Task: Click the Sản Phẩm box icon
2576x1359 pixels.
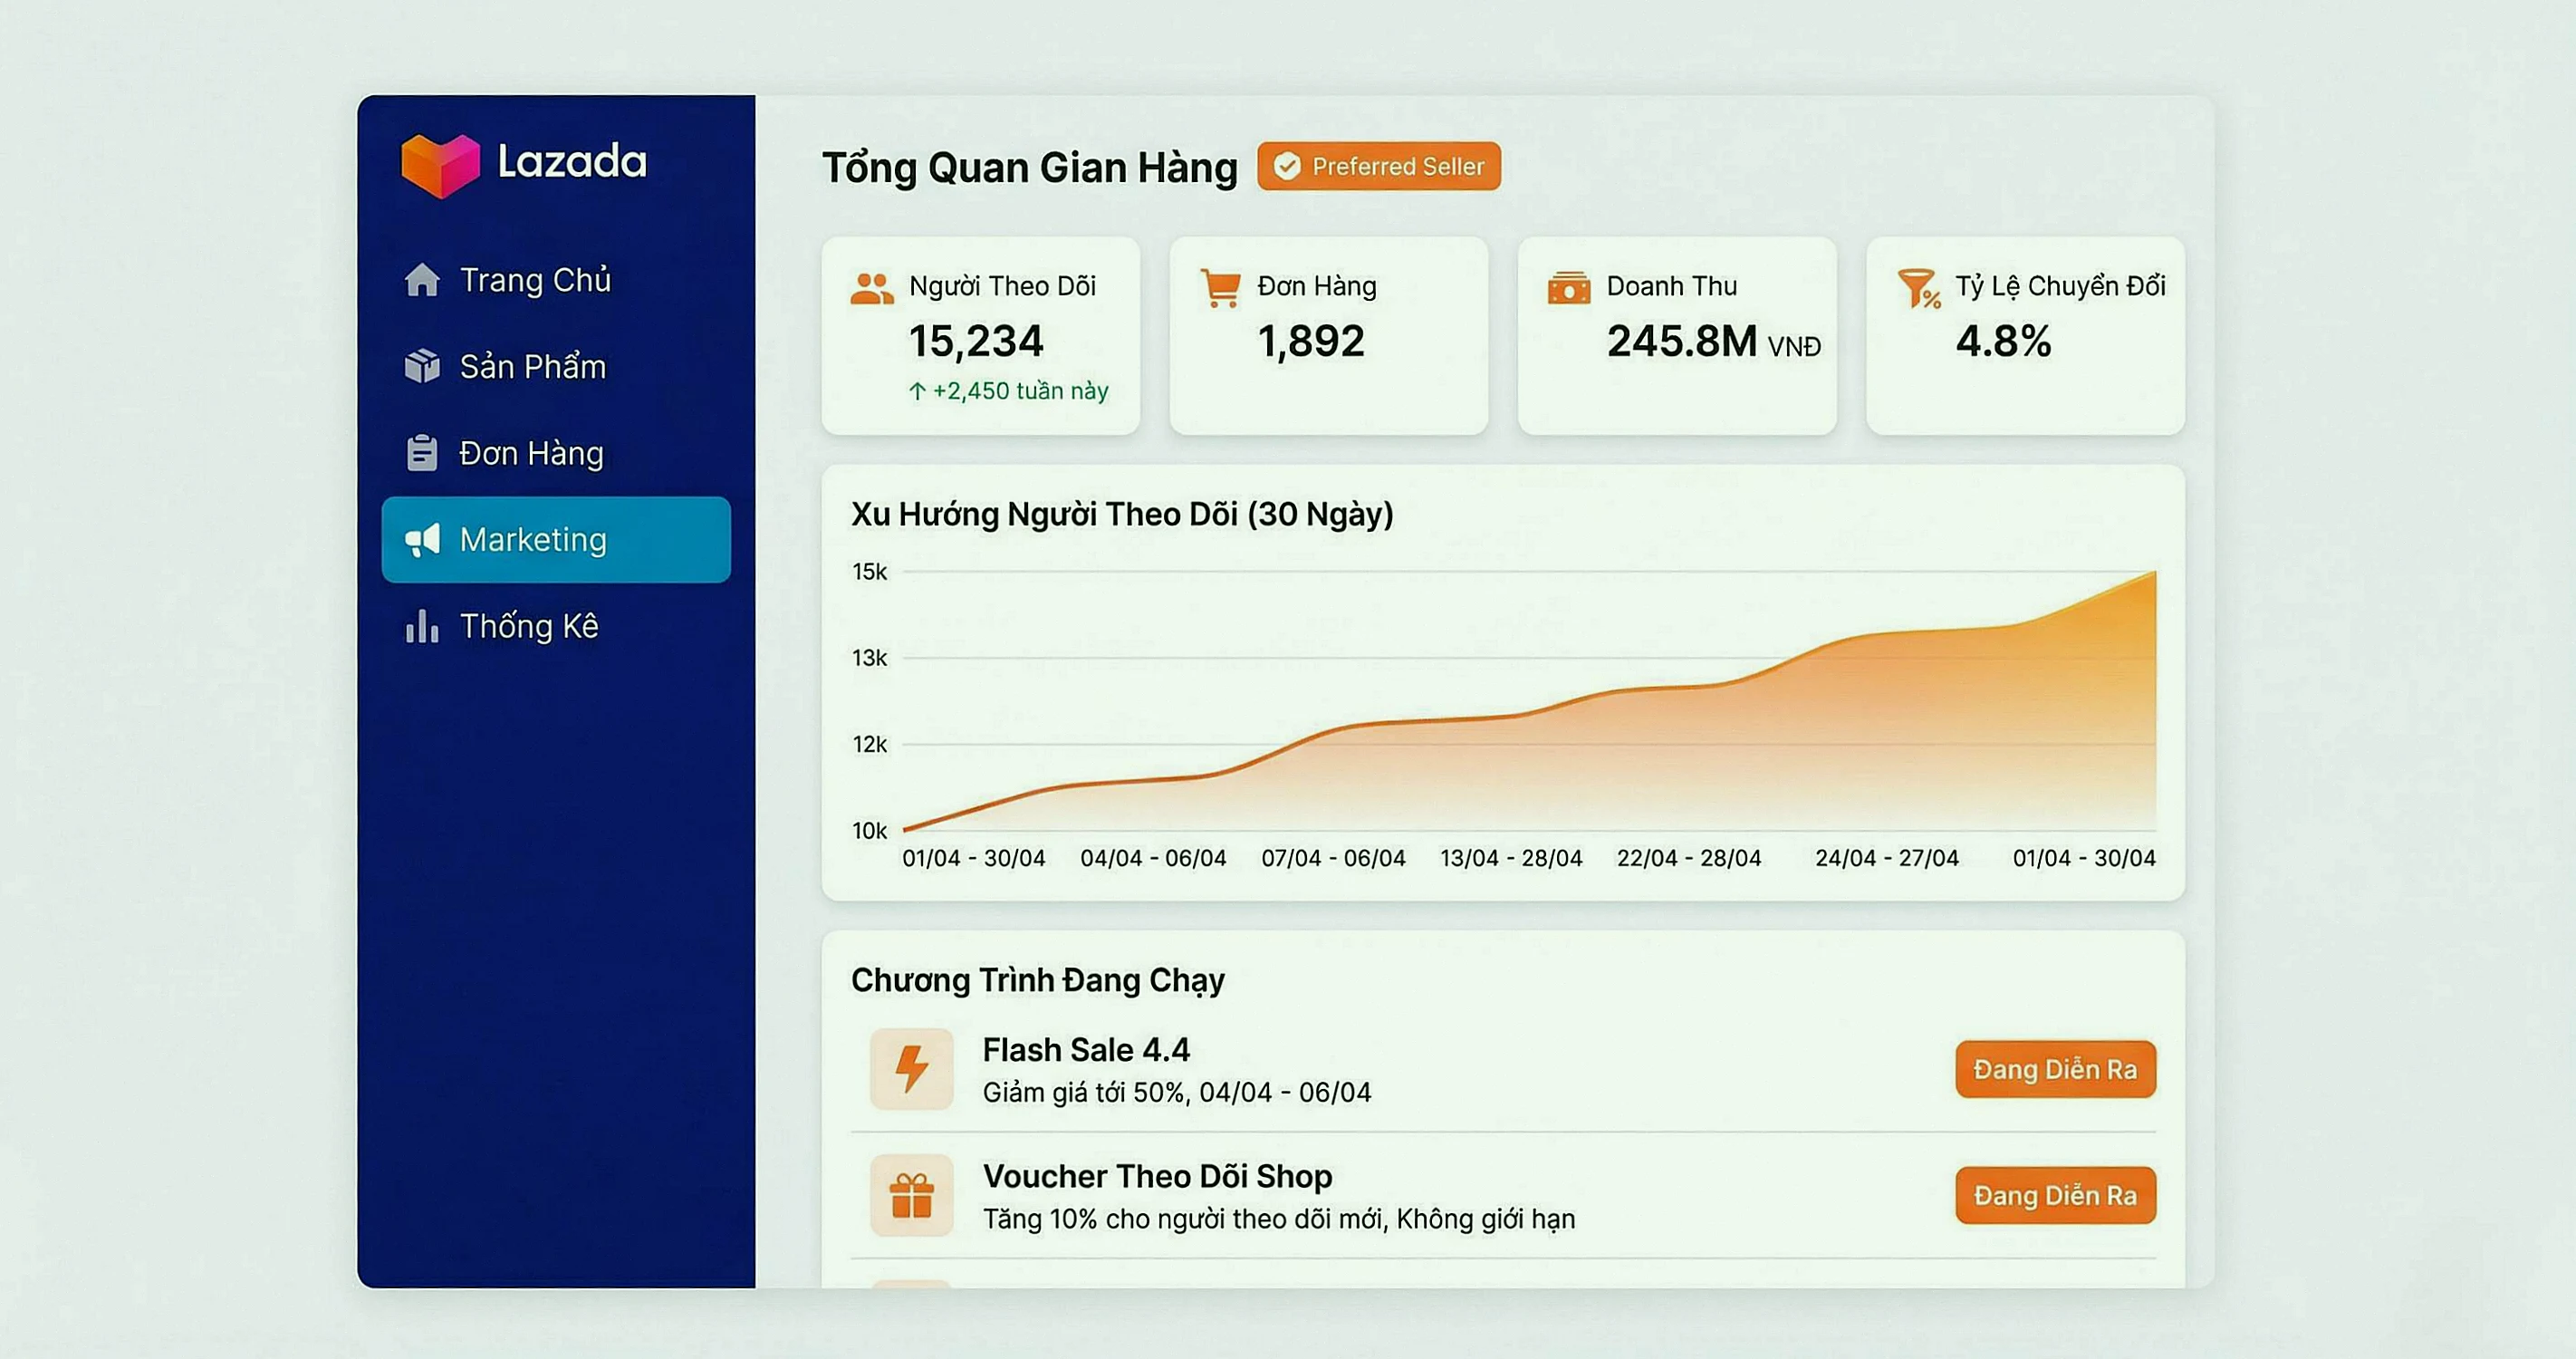Action: [x=424, y=367]
